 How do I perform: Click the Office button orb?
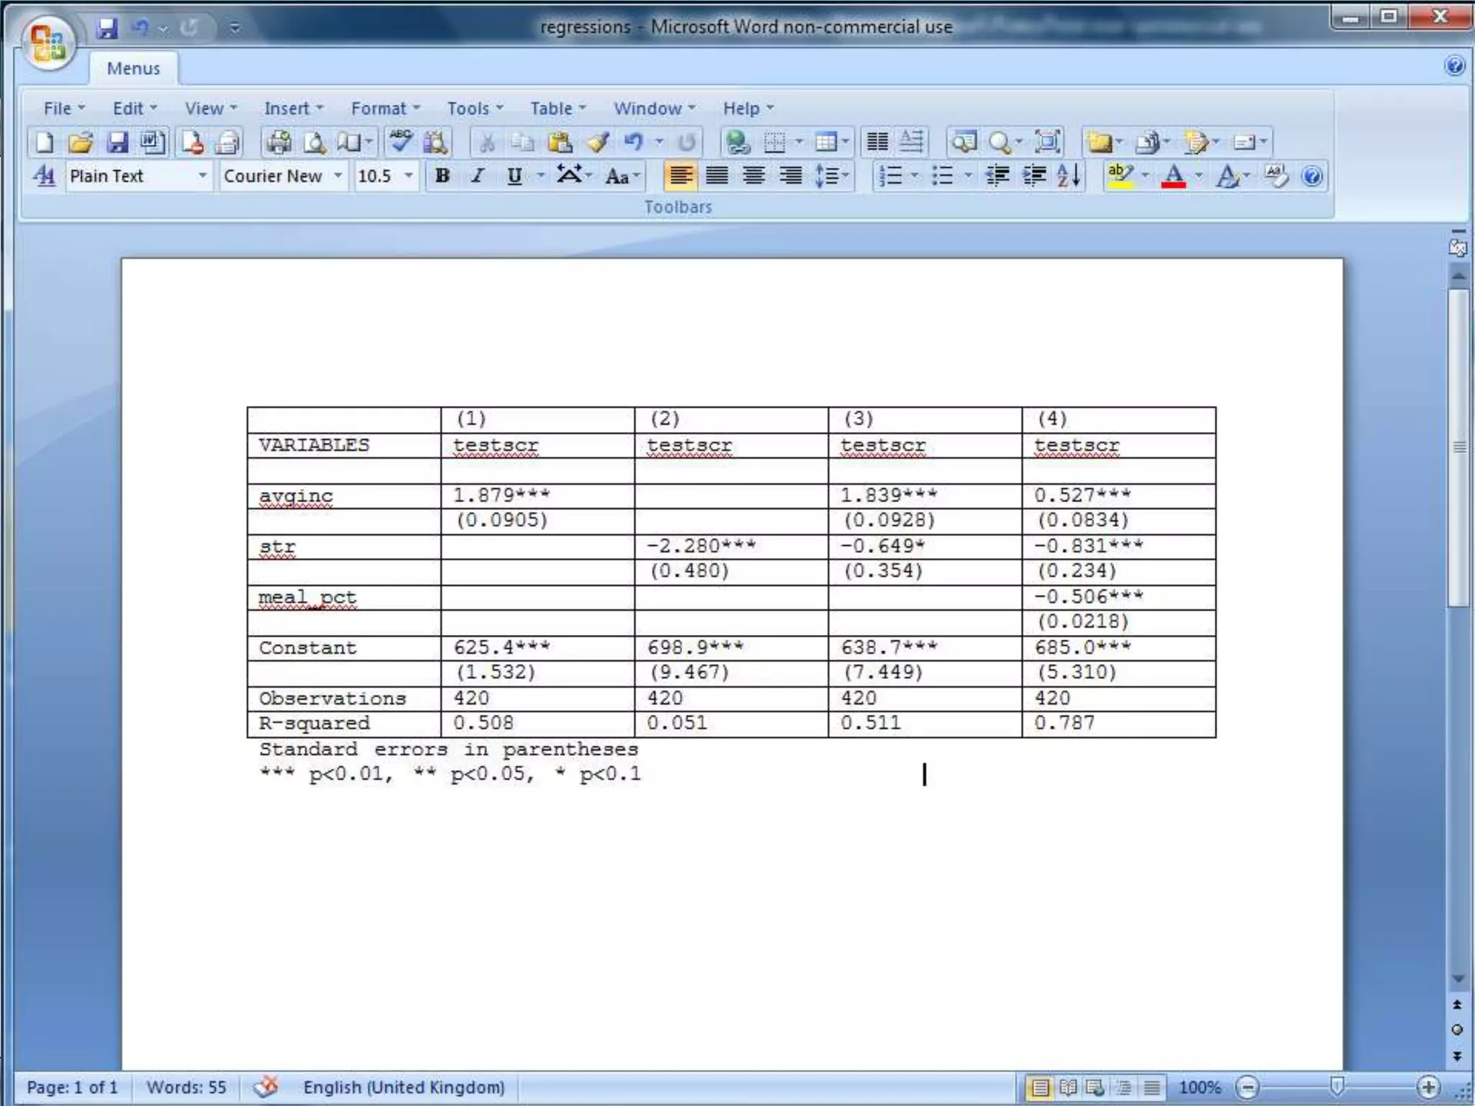tap(48, 43)
